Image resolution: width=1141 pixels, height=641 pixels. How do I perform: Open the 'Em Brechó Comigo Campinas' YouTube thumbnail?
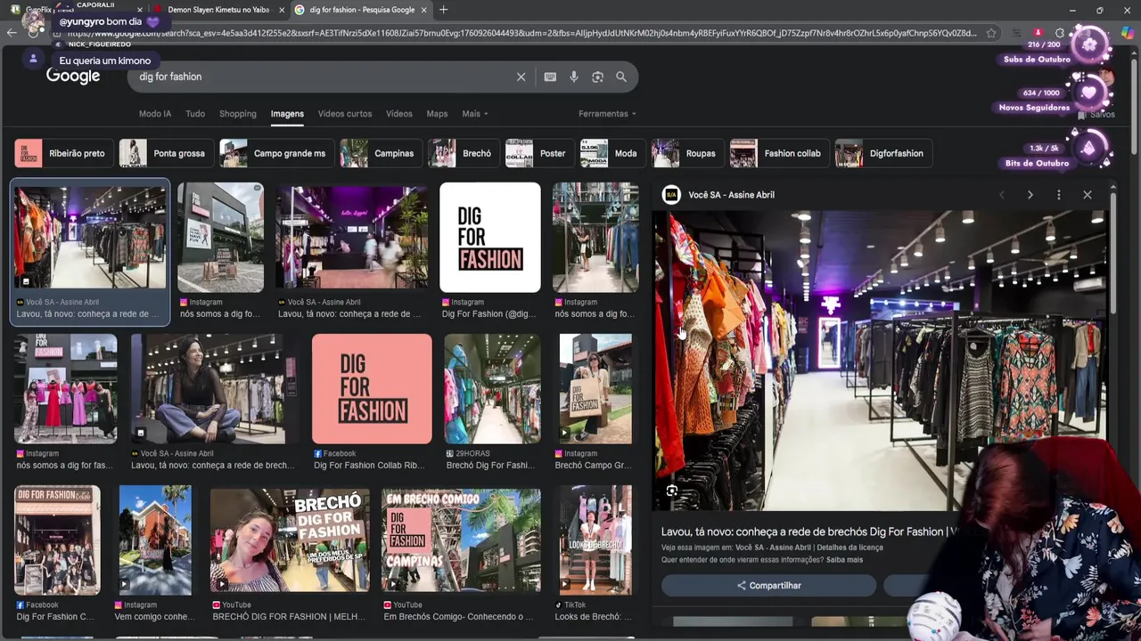[461, 540]
